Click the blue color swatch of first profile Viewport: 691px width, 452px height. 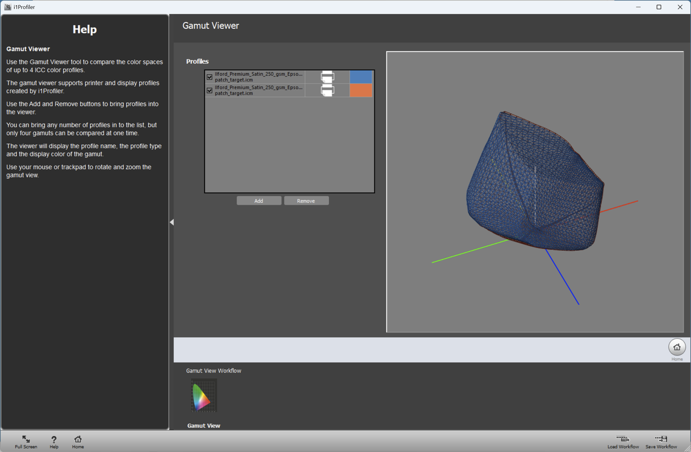point(361,77)
